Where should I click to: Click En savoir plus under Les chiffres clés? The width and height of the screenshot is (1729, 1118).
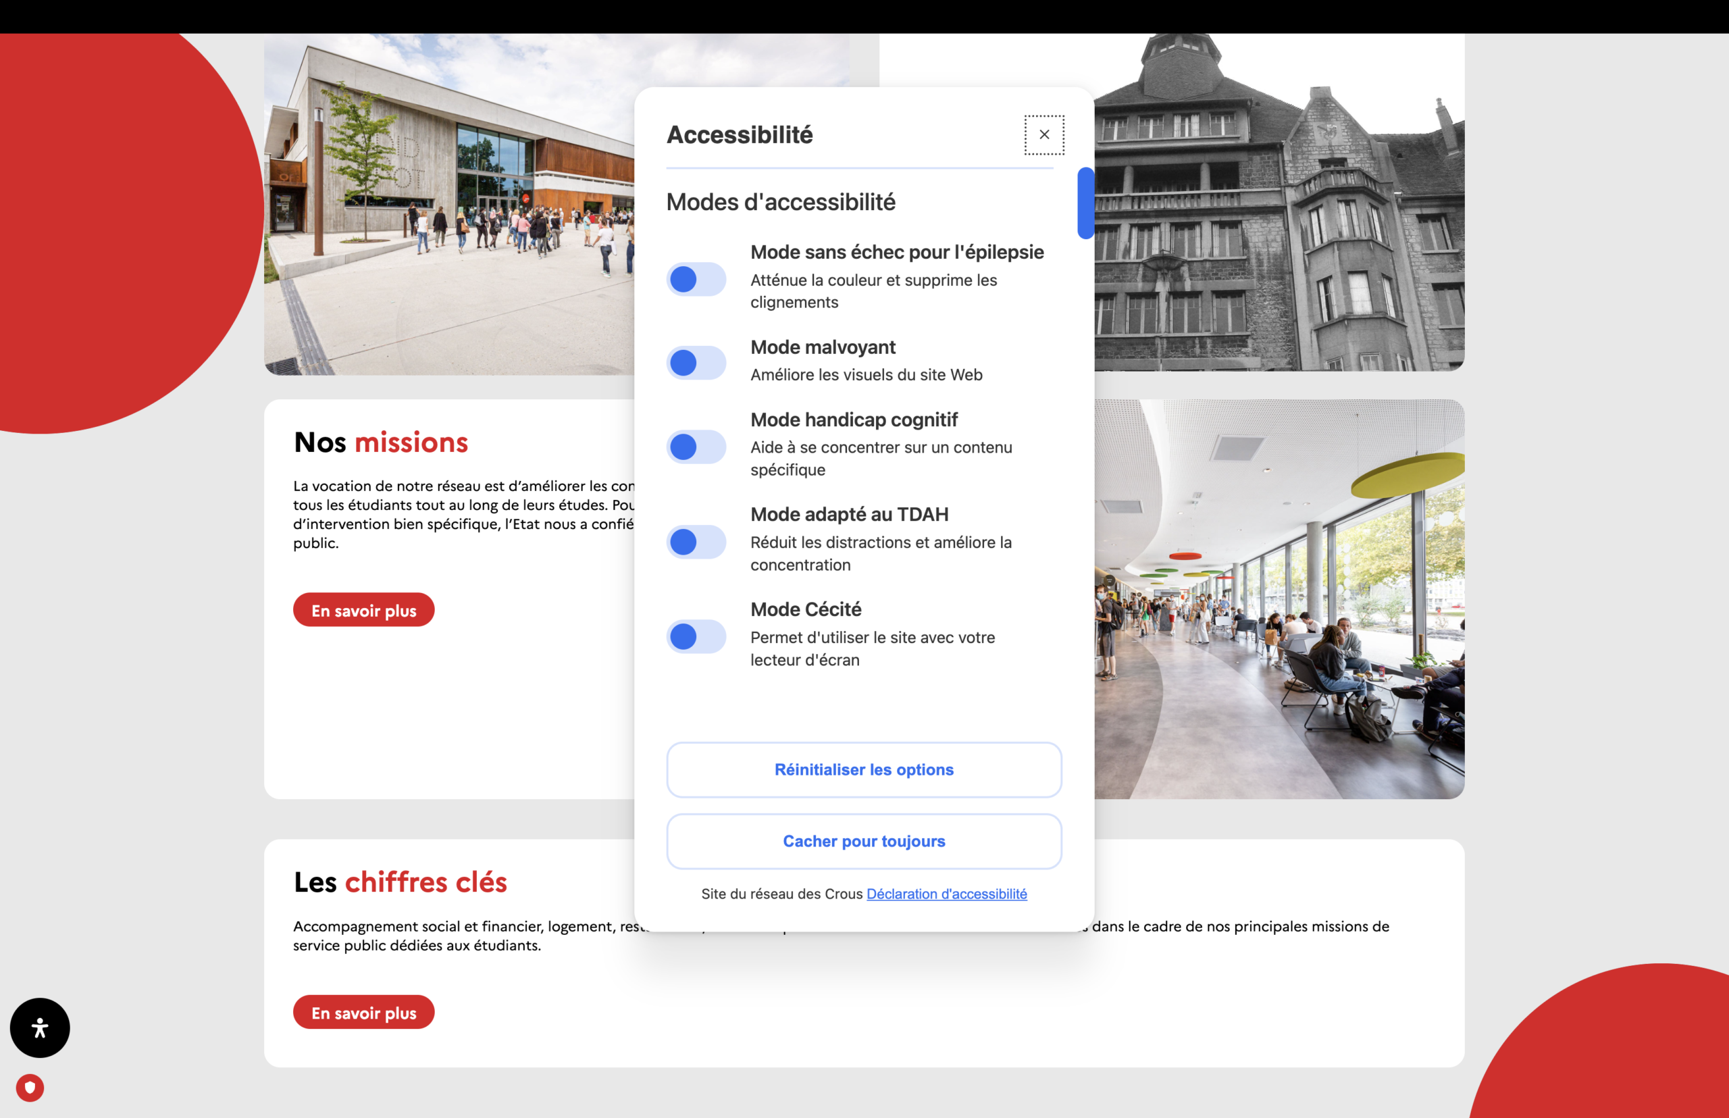point(363,1012)
